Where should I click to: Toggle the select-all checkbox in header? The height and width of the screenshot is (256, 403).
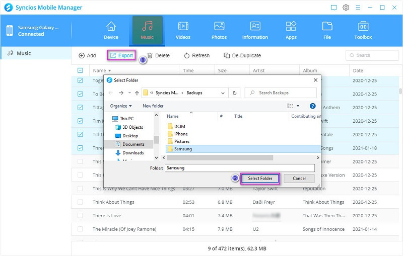tap(80, 70)
